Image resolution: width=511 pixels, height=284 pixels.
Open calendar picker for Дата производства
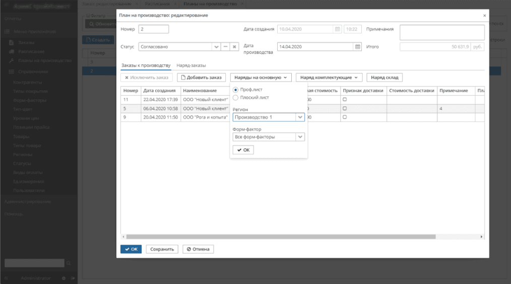point(357,46)
